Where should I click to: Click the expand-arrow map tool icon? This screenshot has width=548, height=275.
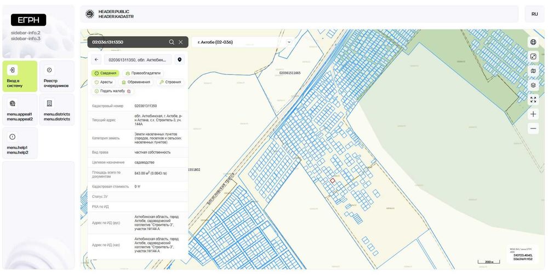coord(533,56)
